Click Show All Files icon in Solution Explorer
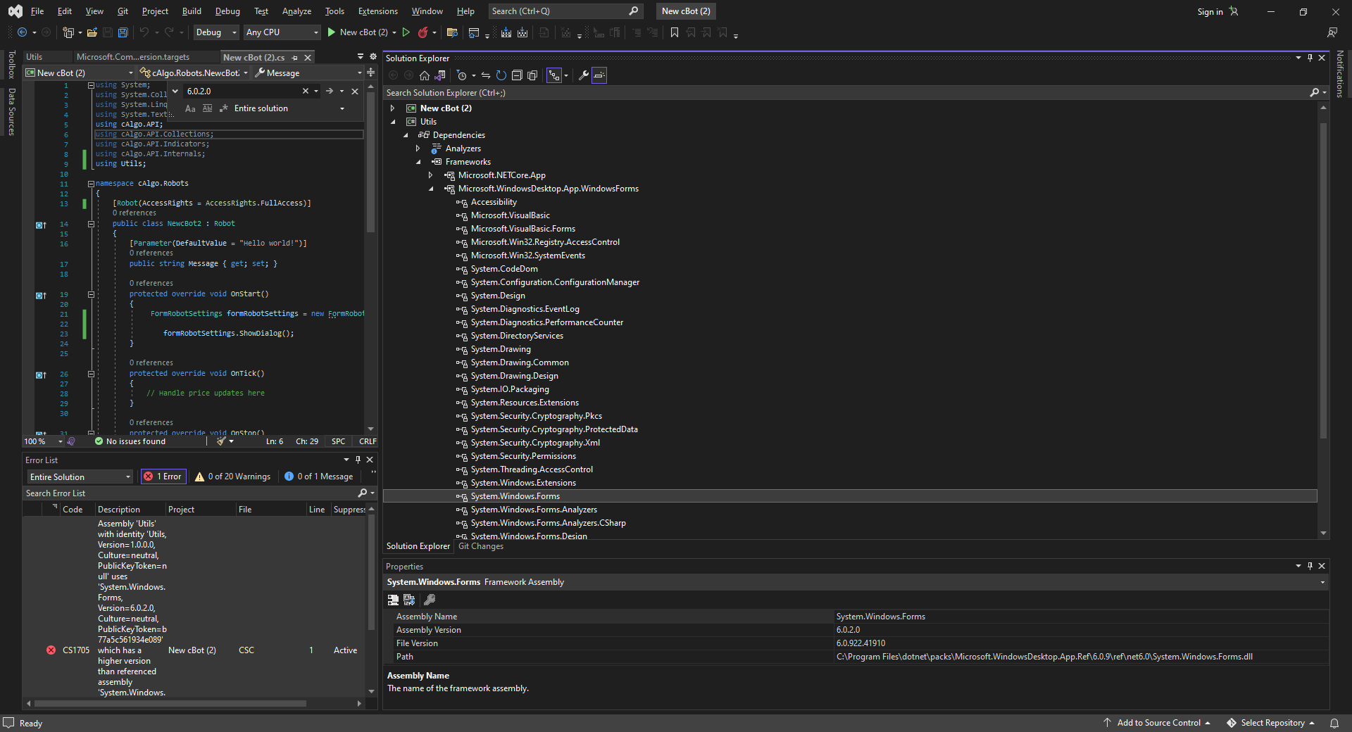The width and height of the screenshot is (1352, 732). (532, 75)
